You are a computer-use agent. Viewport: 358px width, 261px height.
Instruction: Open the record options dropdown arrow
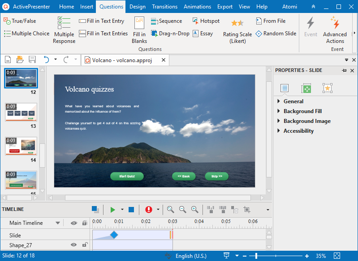pos(158,210)
